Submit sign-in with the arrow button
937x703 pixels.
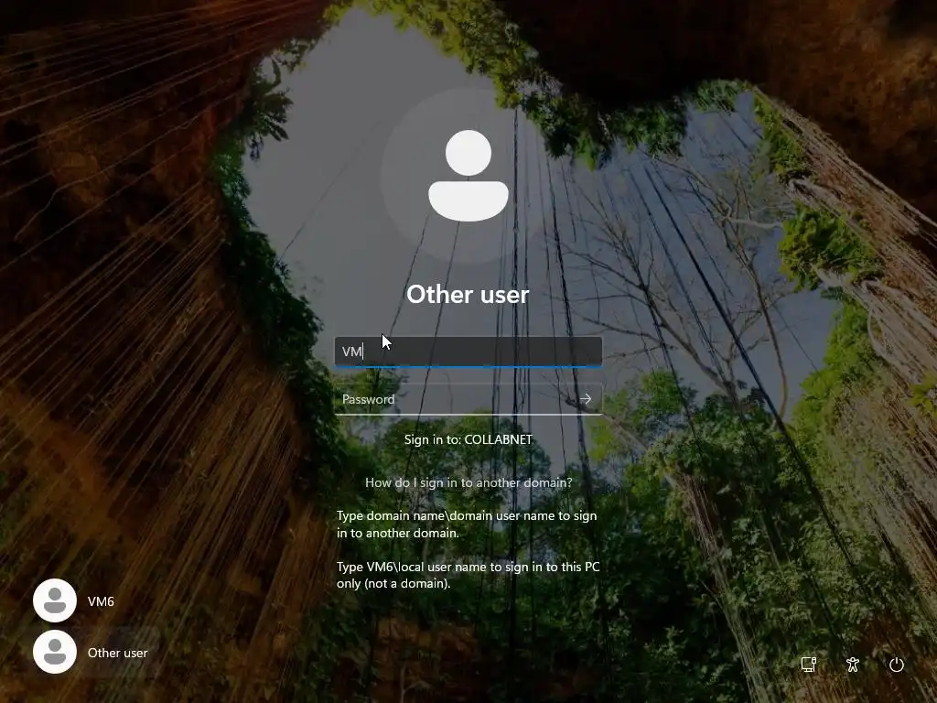pos(586,399)
